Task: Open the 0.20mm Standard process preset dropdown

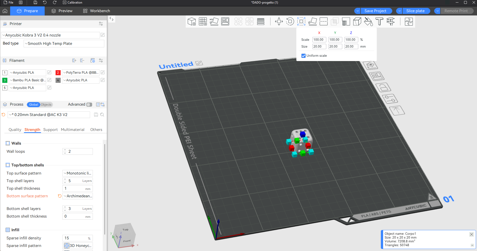Action: [x=49, y=115]
